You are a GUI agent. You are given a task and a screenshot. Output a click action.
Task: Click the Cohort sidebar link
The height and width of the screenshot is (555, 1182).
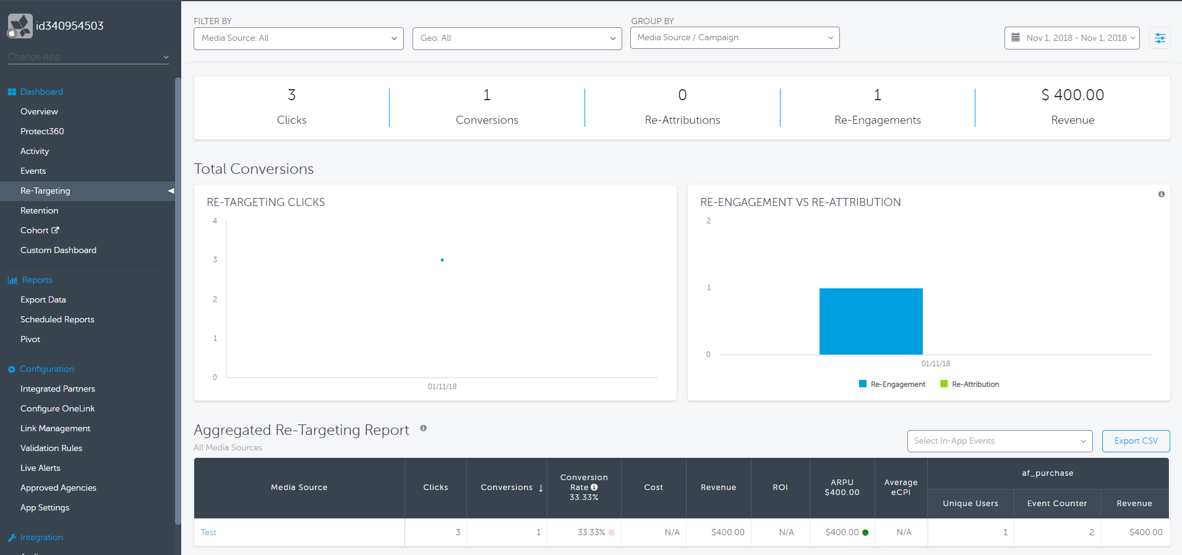[34, 231]
